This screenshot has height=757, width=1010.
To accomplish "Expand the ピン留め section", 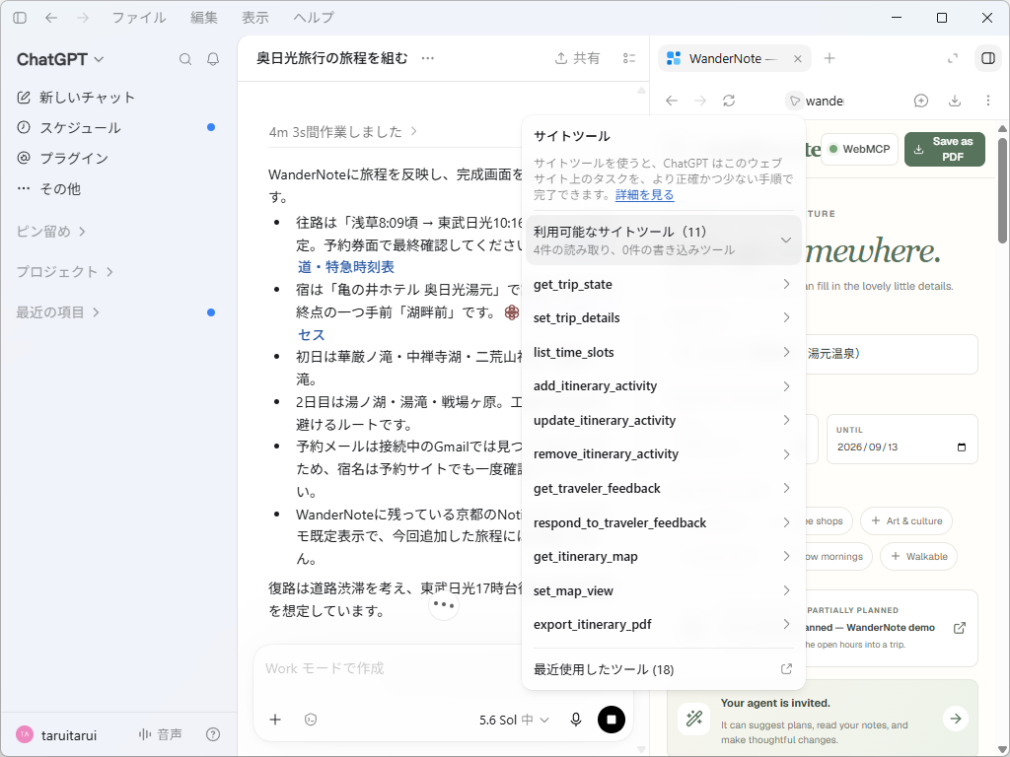I will (51, 231).
